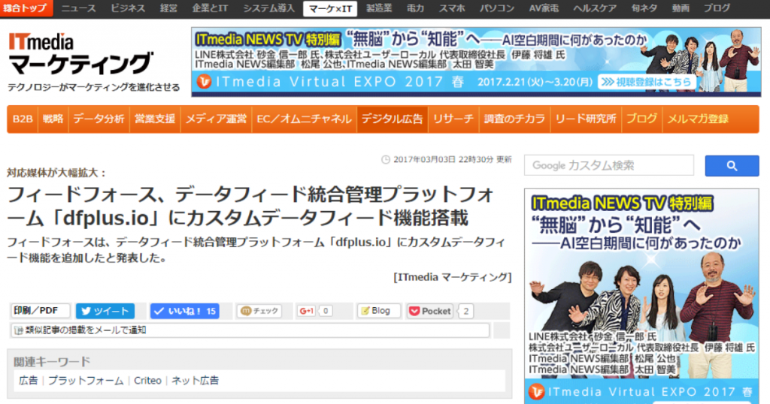Open 旬ネタ in top bar
Image resolution: width=770 pixels, height=404 pixels.
[x=644, y=8]
